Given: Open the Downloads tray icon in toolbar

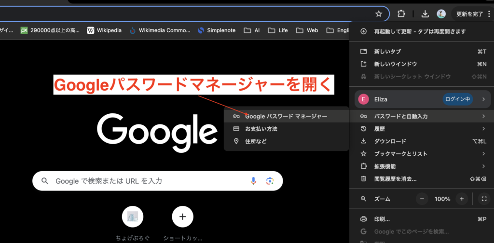Looking at the screenshot, I should 425,14.
